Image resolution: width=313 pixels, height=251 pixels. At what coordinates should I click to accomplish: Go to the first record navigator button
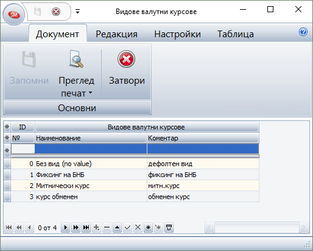pyautogui.click(x=9, y=227)
